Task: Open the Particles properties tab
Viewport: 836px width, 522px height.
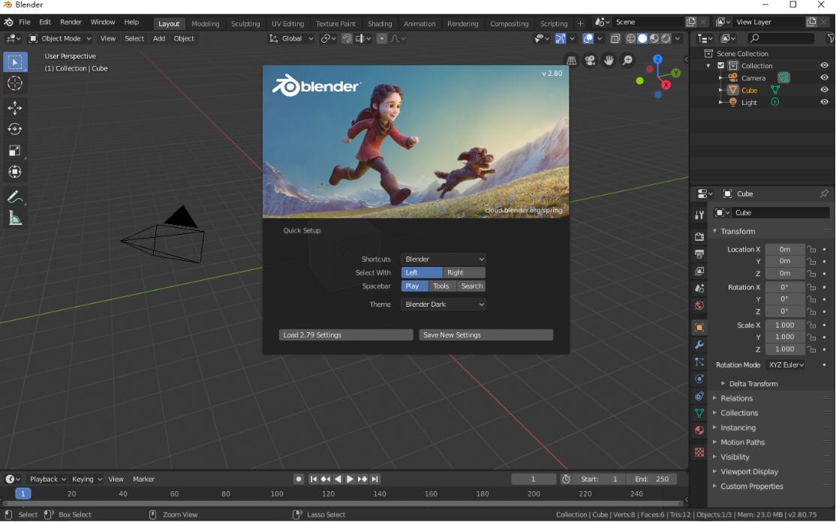Action: coord(699,362)
